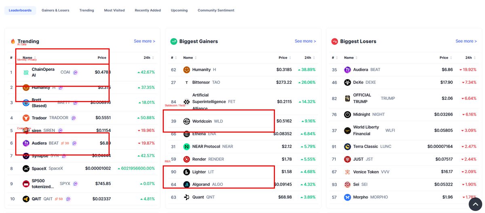Sort Biggest Gainers by the # rank column
485x213 pixels.
(173, 58)
